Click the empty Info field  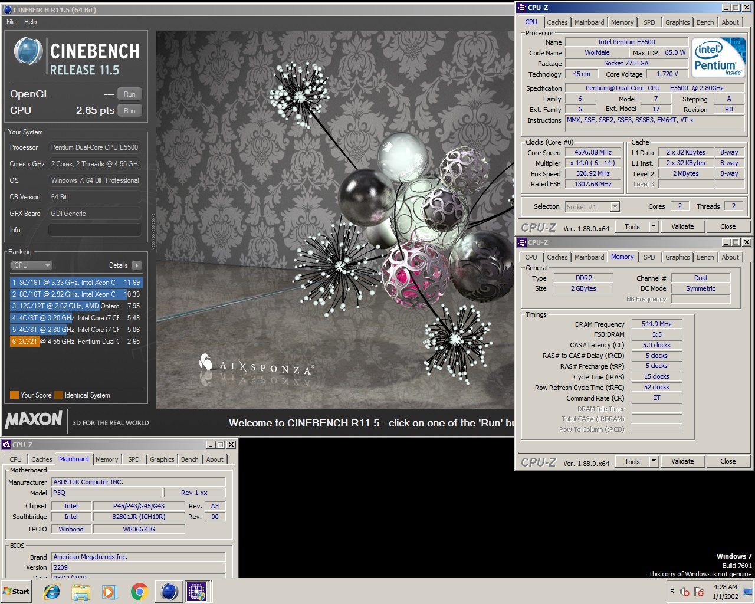(95, 230)
